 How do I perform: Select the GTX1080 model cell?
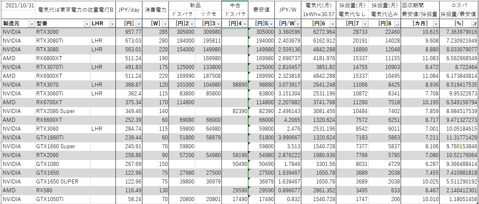point(63,164)
